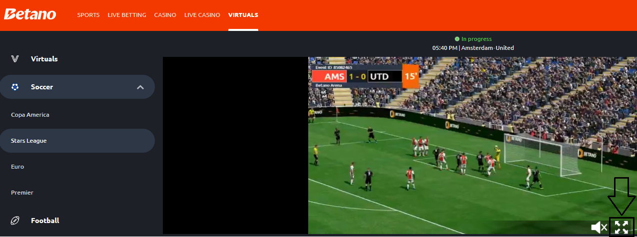Select the Virtuals tab
Image resolution: width=637 pixels, height=237 pixels.
[243, 15]
